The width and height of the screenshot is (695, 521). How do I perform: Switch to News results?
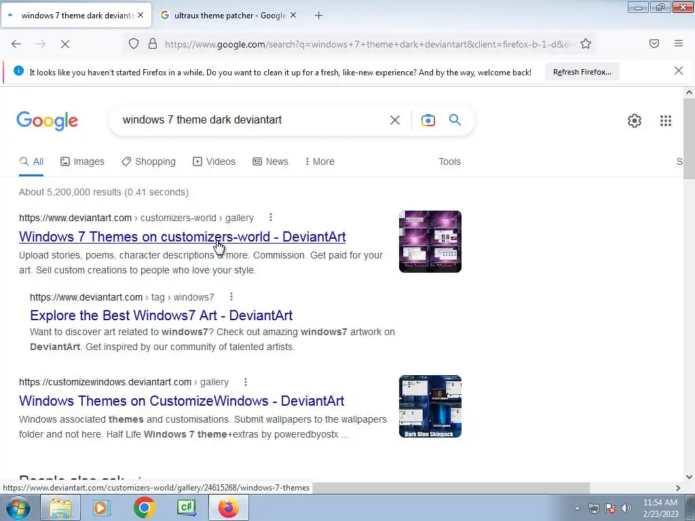pos(270,161)
